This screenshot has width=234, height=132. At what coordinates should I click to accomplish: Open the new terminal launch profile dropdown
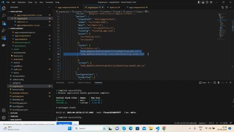(211, 82)
